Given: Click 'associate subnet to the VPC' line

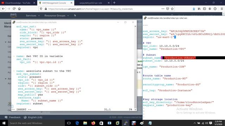Looking at the screenshot, I should point(49,71).
